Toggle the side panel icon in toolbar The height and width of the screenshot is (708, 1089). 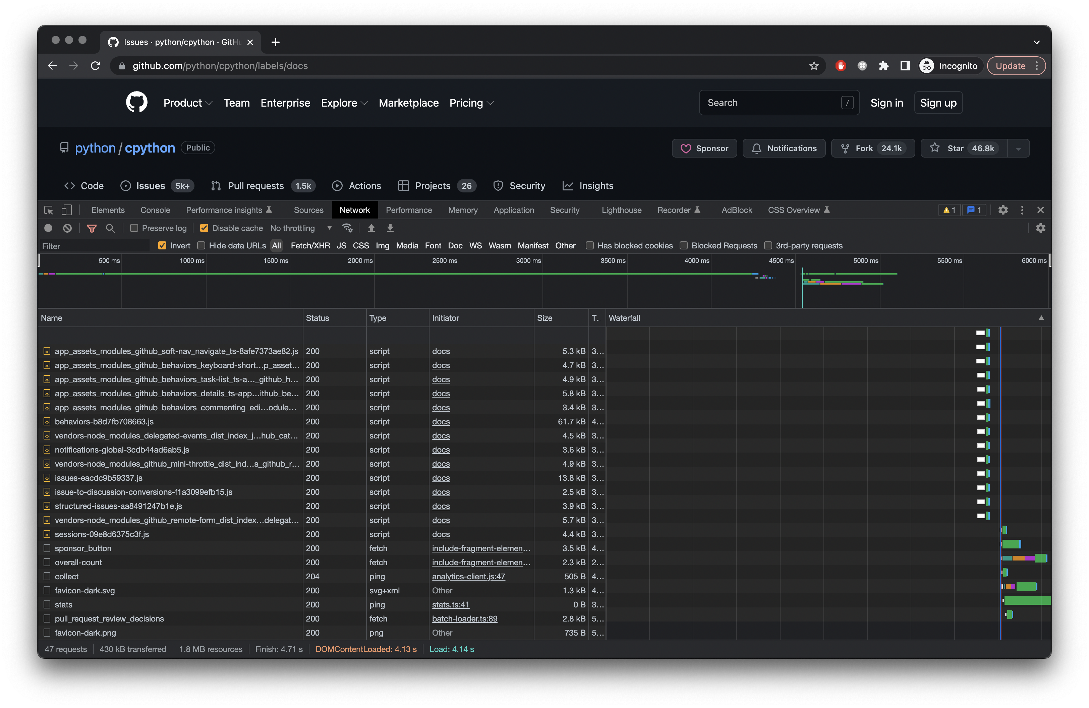905,66
